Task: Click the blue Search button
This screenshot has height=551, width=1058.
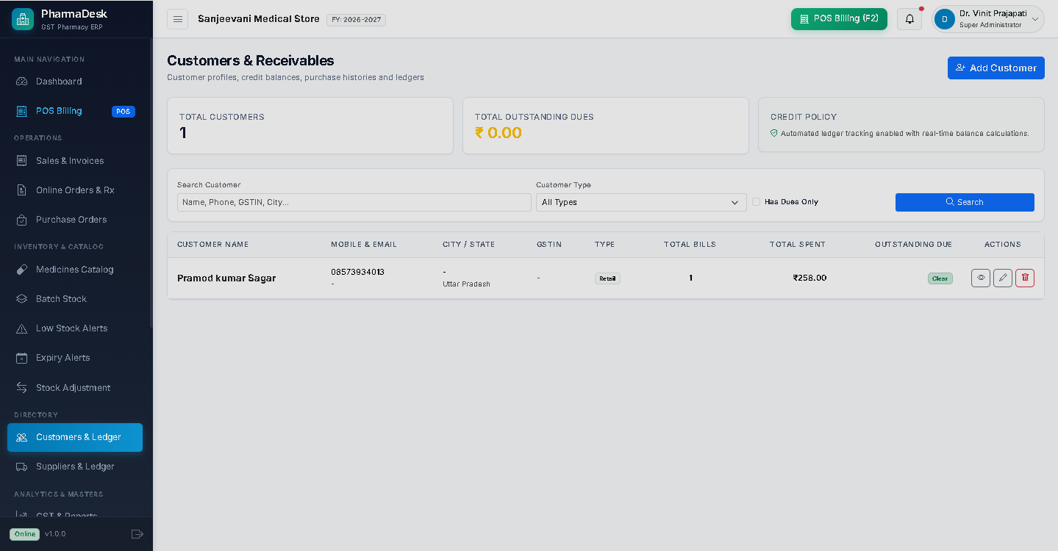Action: click(965, 202)
